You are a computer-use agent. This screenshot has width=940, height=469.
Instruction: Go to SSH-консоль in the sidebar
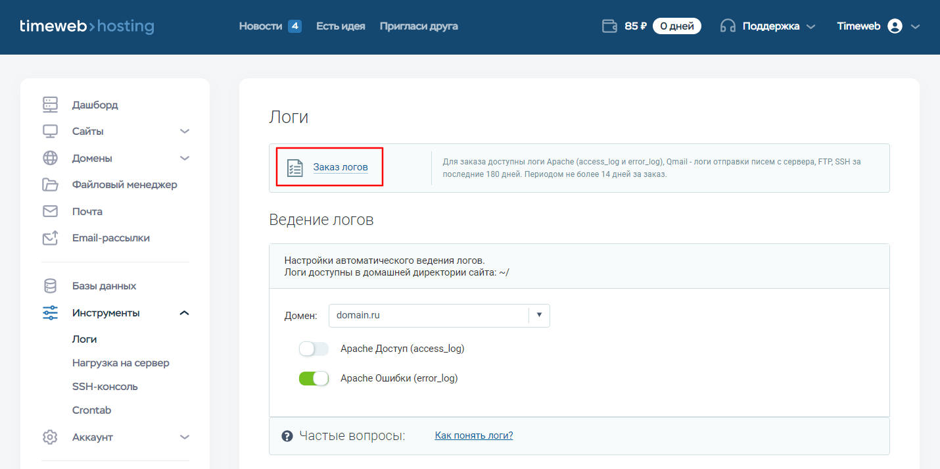coord(105,387)
